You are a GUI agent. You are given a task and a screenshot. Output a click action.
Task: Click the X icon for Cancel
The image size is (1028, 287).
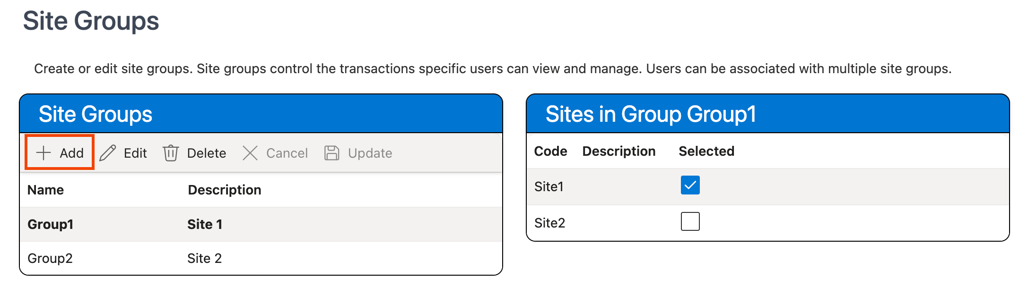click(x=250, y=153)
